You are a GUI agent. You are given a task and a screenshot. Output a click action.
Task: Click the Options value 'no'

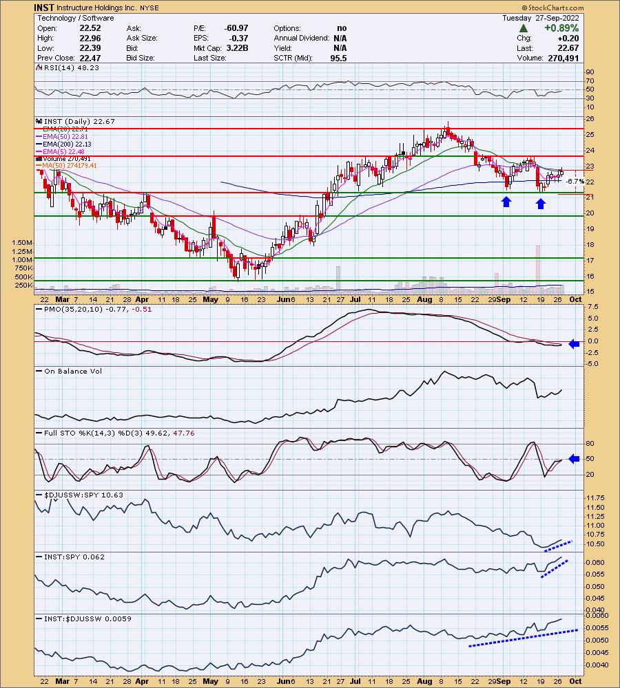(342, 28)
